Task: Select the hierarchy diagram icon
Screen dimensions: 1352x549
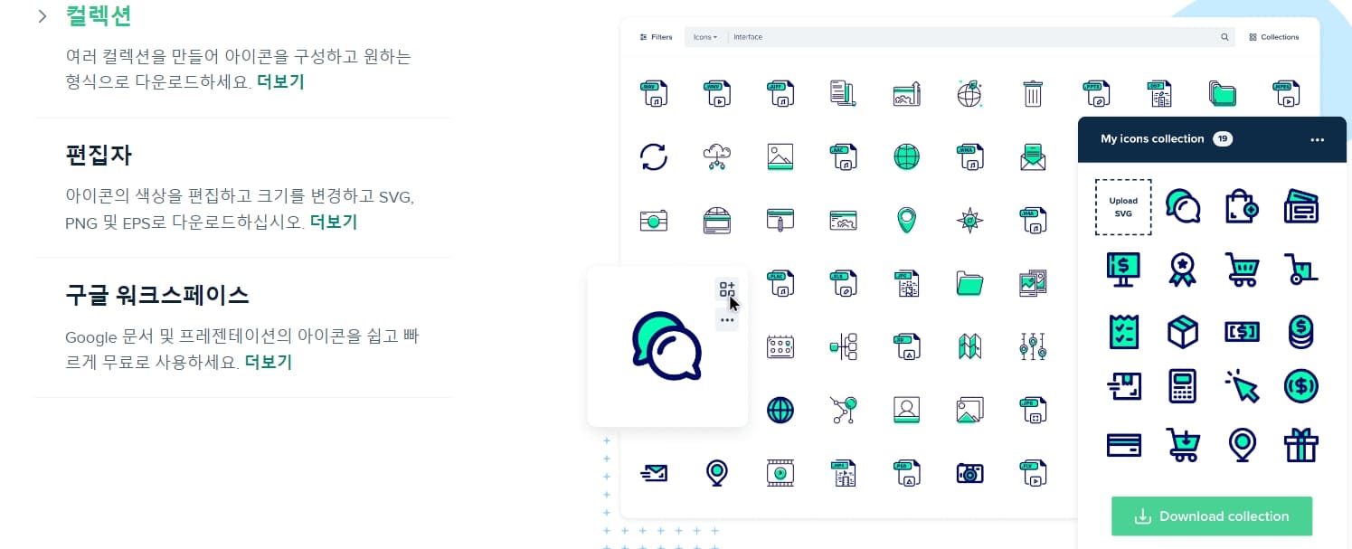Action: tap(843, 345)
